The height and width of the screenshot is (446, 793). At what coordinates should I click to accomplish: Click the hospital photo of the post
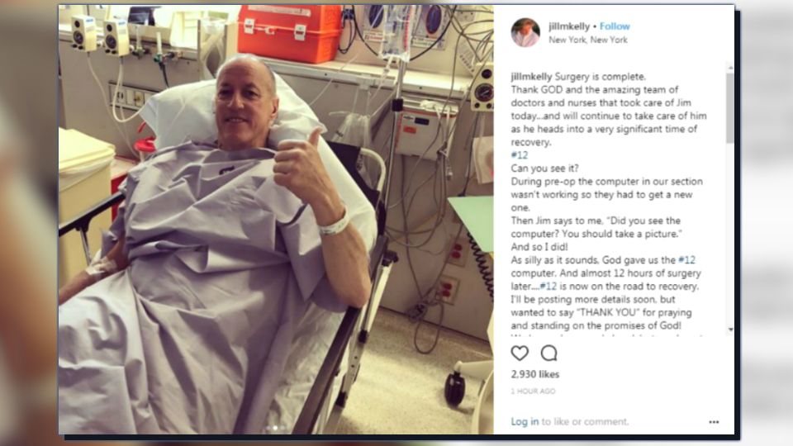[x=276, y=220]
